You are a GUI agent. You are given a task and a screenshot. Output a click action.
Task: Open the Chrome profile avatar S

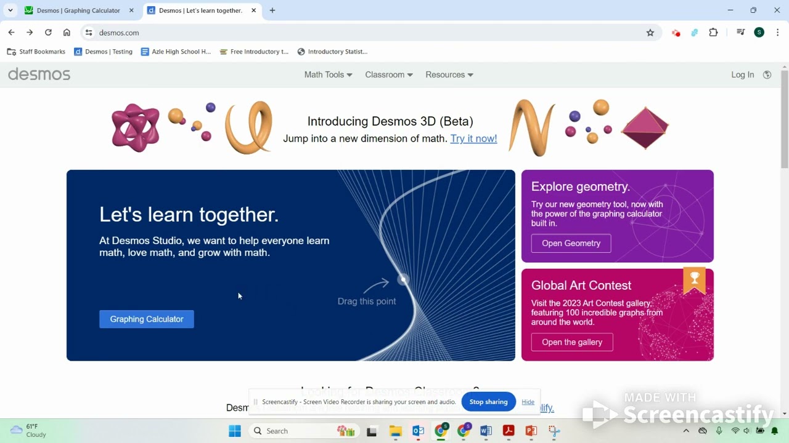point(759,33)
